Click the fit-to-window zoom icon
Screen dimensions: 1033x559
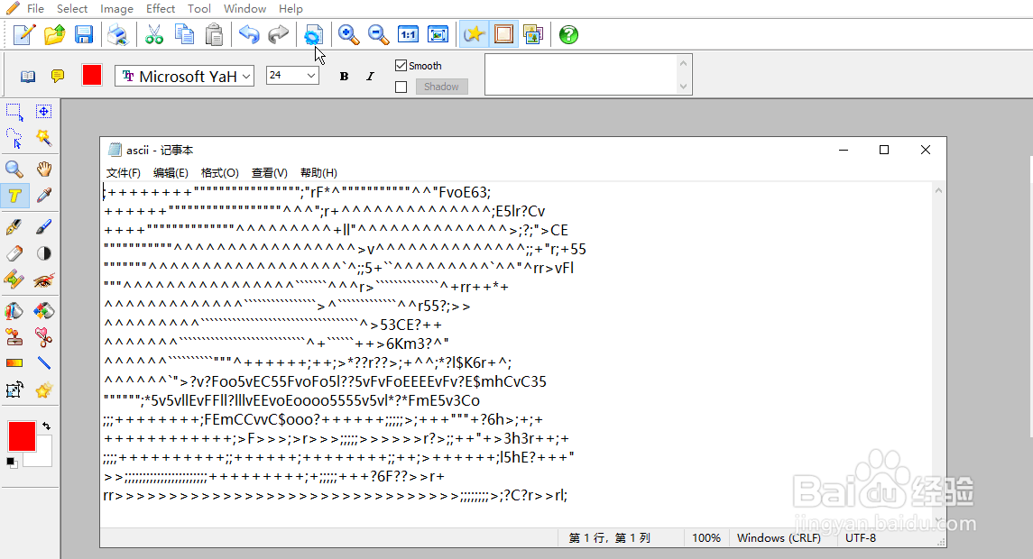[x=438, y=34]
